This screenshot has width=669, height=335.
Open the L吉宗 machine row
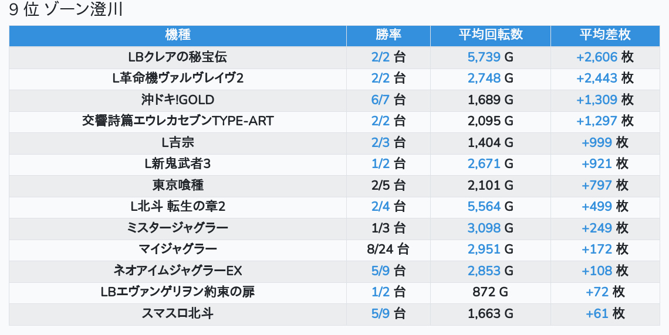coord(177,142)
